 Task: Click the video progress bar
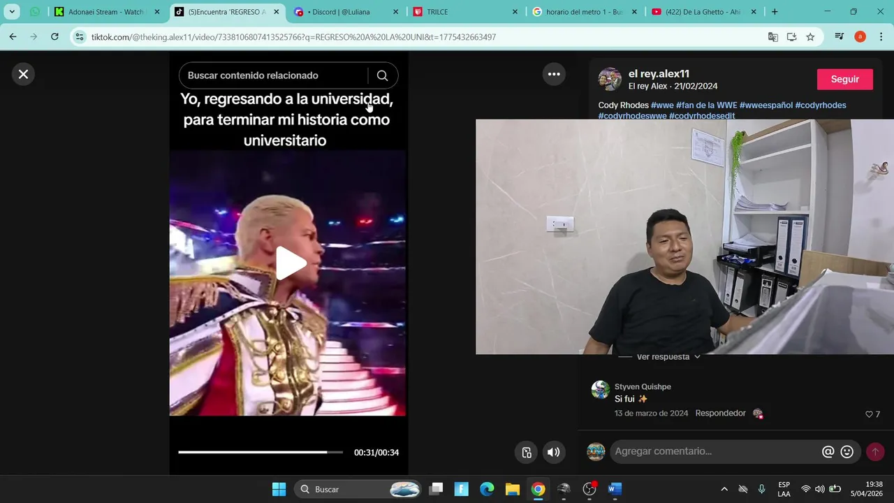[x=261, y=452]
